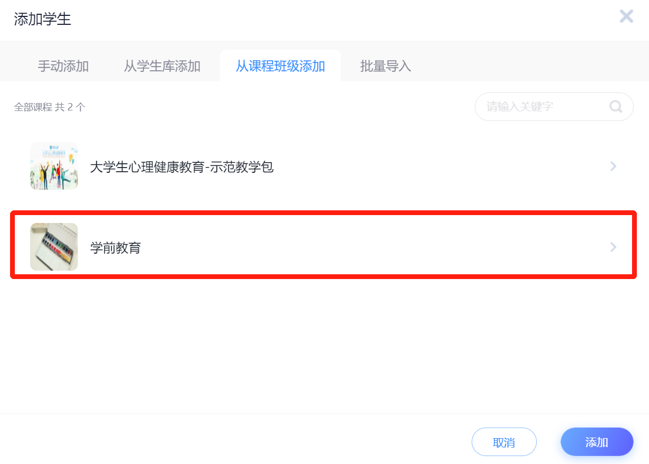Select the 从课程班级添加 tab
This screenshot has height=464, width=649.
point(280,67)
